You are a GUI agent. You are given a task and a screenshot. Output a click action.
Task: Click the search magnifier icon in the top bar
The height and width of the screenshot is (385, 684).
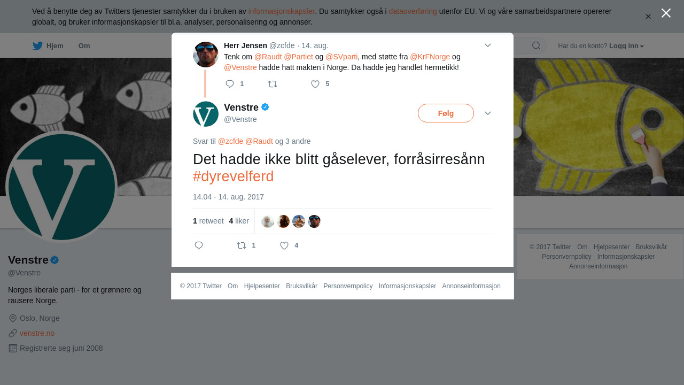point(536,45)
